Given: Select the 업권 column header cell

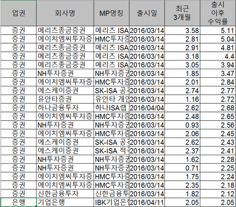Looking at the screenshot, I should coord(18,13).
